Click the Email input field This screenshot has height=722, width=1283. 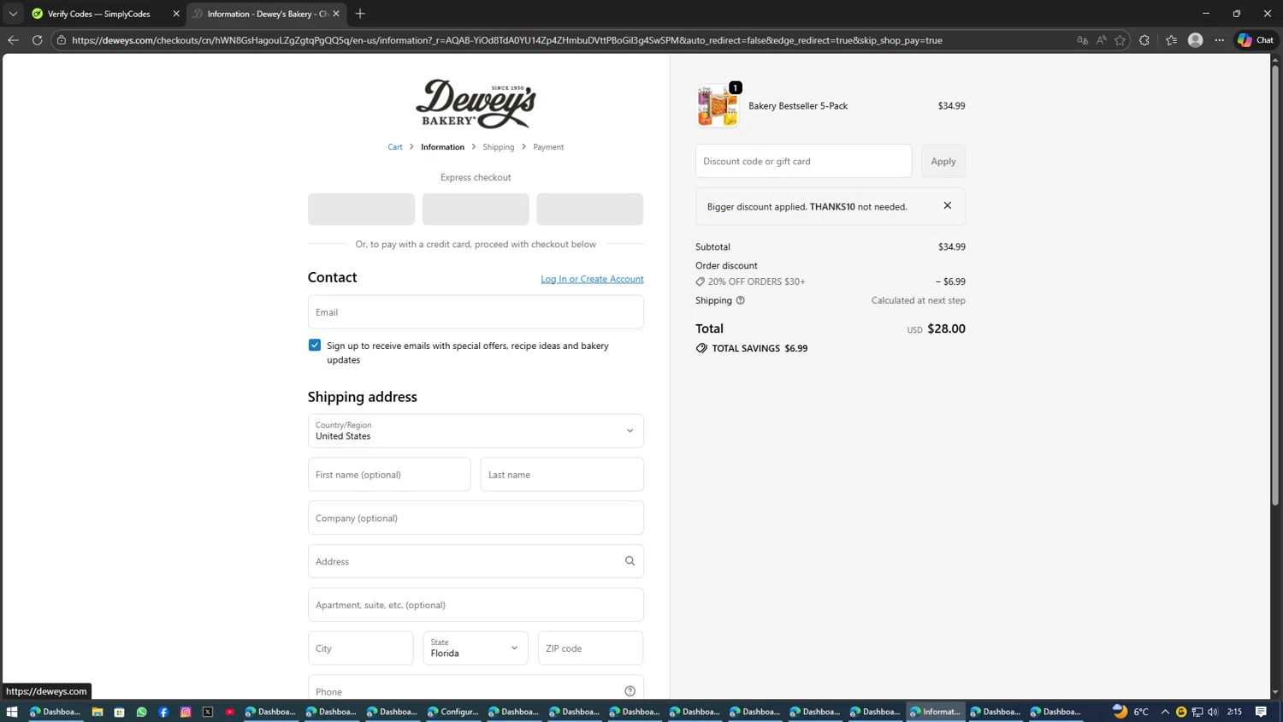(x=476, y=312)
